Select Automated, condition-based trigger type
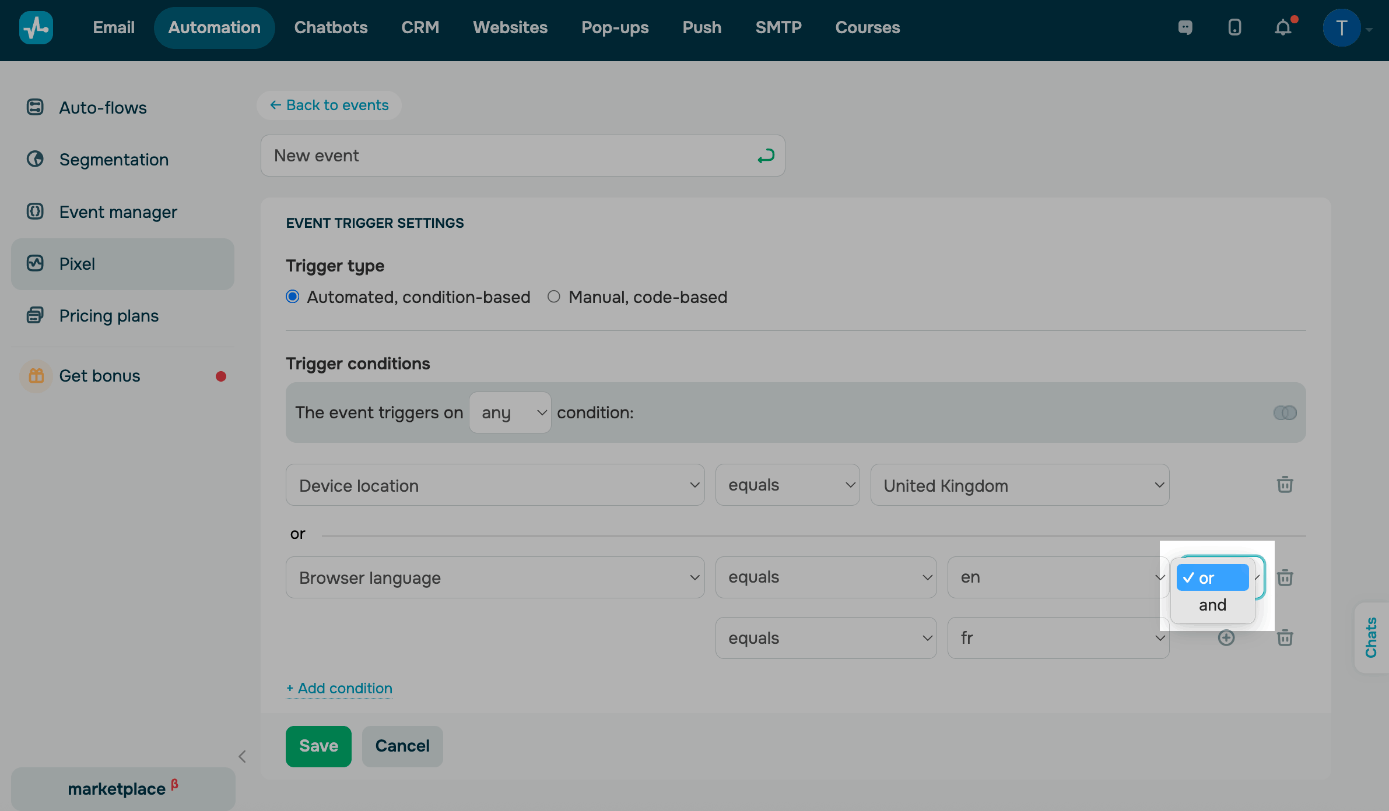This screenshot has height=811, width=1389. click(293, 297)
